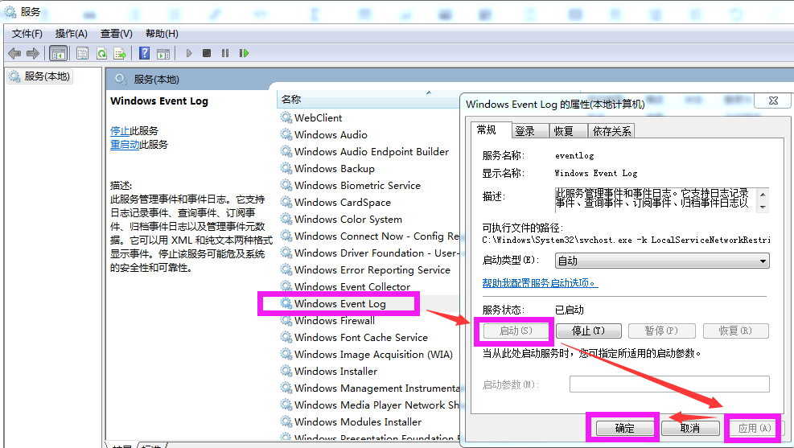Click description box scroll up arrow

763,195
